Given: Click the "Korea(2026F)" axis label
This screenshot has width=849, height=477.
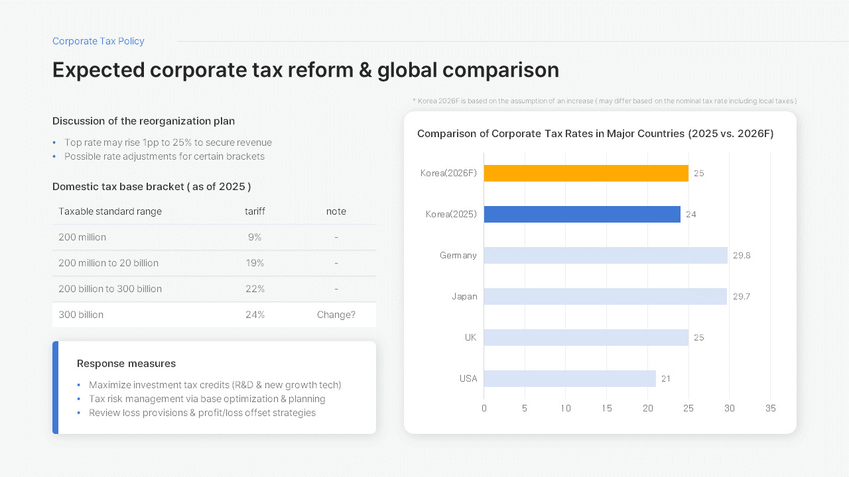Looking at the screenshot, I should pyautogui.click(x=448, y=173).
